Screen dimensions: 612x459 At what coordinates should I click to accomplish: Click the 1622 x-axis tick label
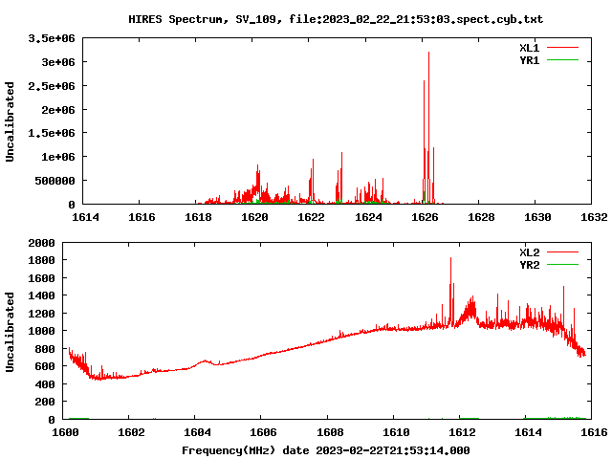(311, 217)
